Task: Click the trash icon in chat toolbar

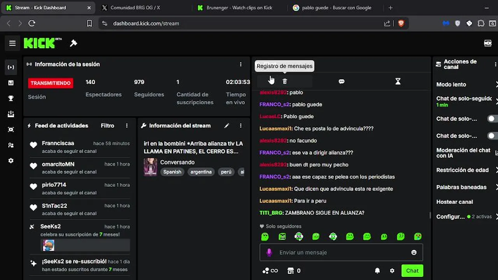Action: pos(285,81)
